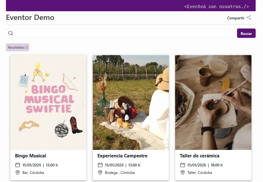Open the Taller de cerámica pottery photo

click(x=213, y=103)
